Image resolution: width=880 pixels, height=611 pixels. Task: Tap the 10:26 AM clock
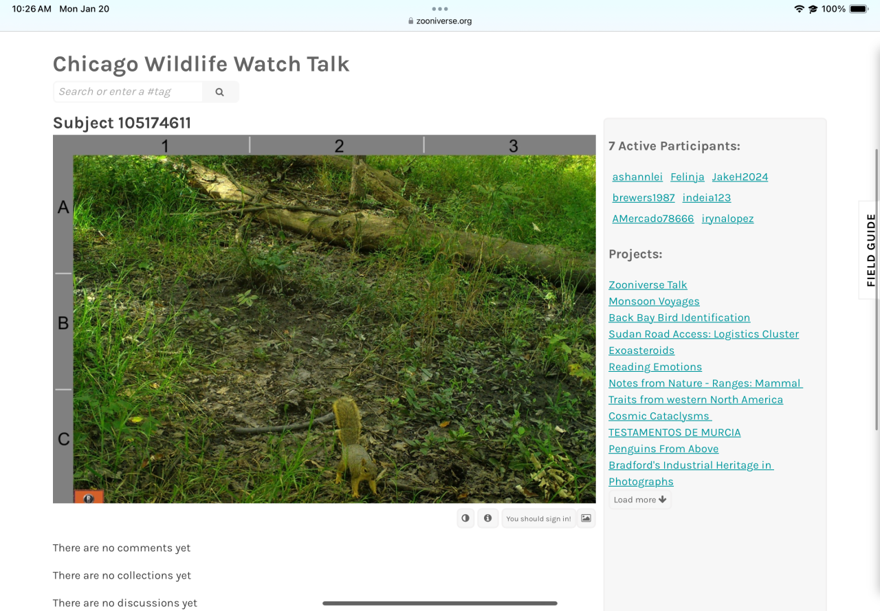[x=32, y=9]
